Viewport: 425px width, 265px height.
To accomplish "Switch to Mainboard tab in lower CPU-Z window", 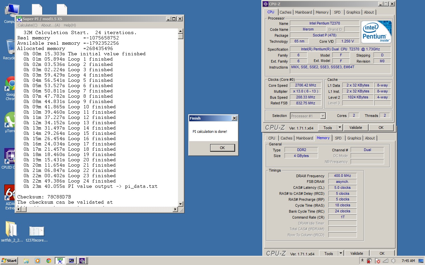I will [304, 138].
